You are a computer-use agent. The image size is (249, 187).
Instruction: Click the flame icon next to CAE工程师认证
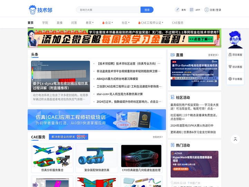139,23
